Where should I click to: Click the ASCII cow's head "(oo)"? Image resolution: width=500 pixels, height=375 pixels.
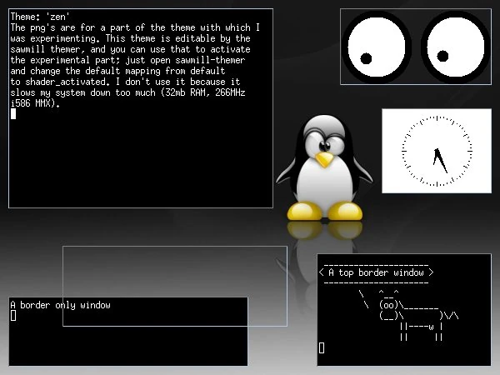pyautogui.click(x=388, y=305)
